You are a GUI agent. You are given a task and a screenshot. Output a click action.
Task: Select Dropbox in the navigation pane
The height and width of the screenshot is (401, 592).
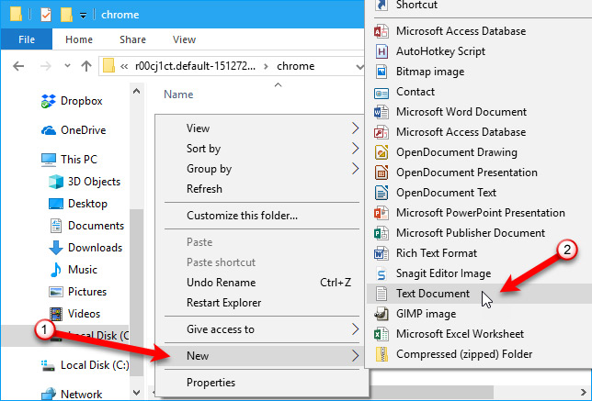click(81, 101)
